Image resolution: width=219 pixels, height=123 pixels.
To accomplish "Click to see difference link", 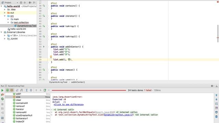I will [x=68, y=105].
